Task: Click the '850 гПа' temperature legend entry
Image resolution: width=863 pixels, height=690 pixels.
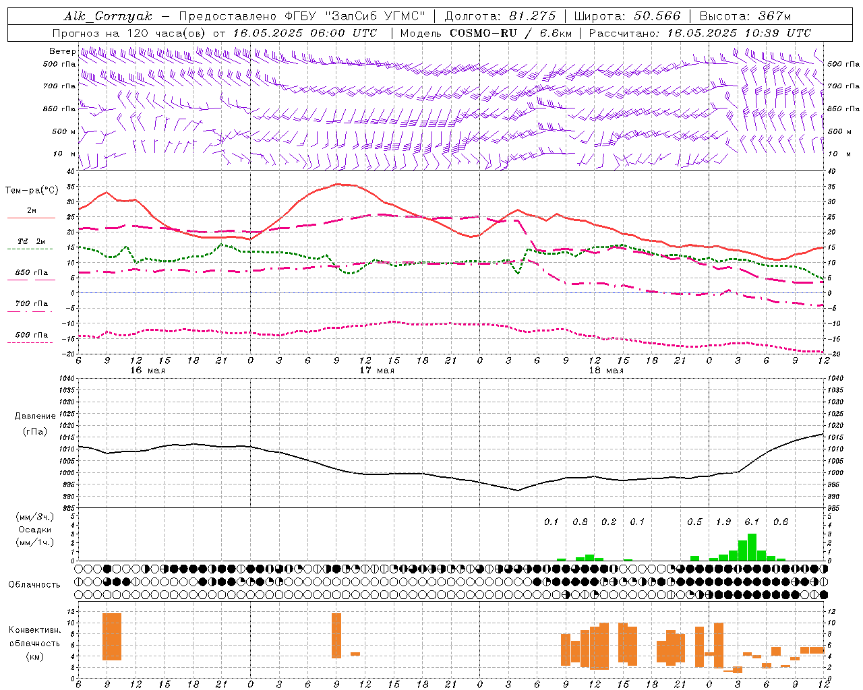Action: point(31,273)
